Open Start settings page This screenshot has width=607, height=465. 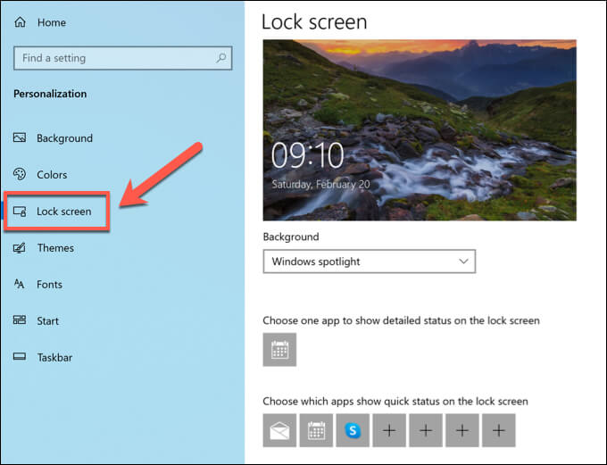point(47,321)
